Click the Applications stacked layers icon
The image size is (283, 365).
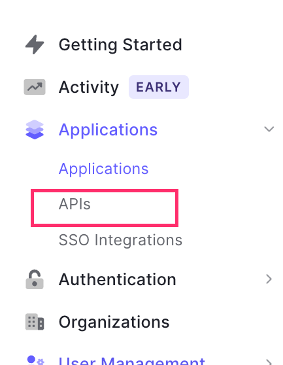point(35,130)
